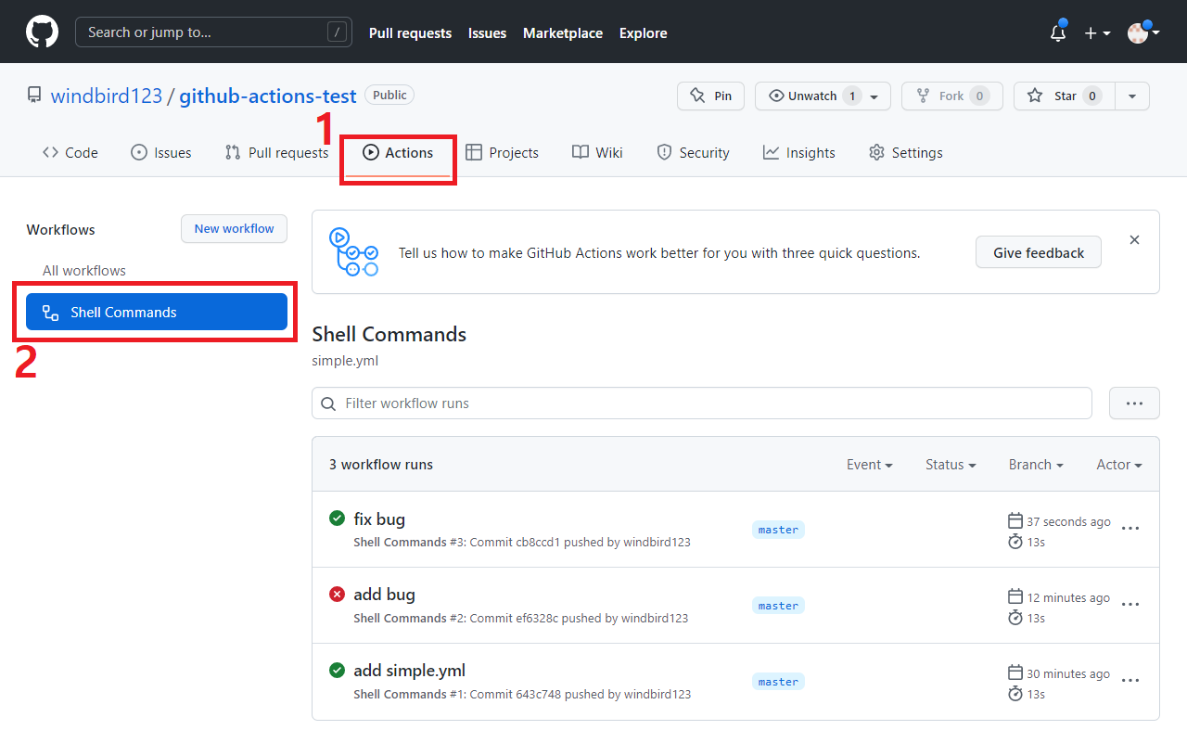Open the notifications bell
Image resolution: width=1187 pixels, height=730 pixels.
click(x=1058, y=32)
